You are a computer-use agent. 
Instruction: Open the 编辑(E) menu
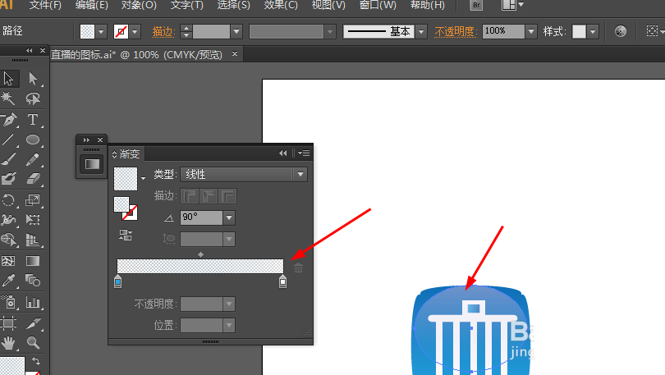click(91, 5)
